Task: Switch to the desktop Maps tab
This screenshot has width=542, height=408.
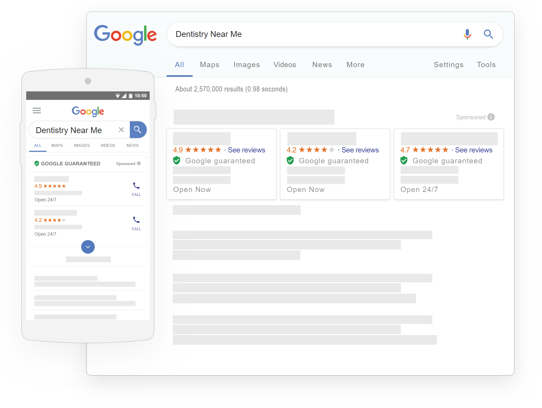Action: pyautogui.click(x=210, y=65)
